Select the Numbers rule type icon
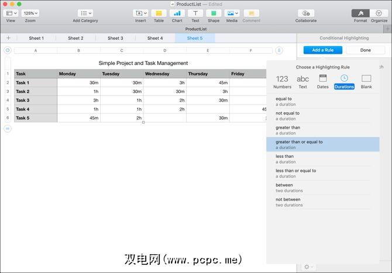Viewport: 392px width, 273px height. [x=282, y=81]
